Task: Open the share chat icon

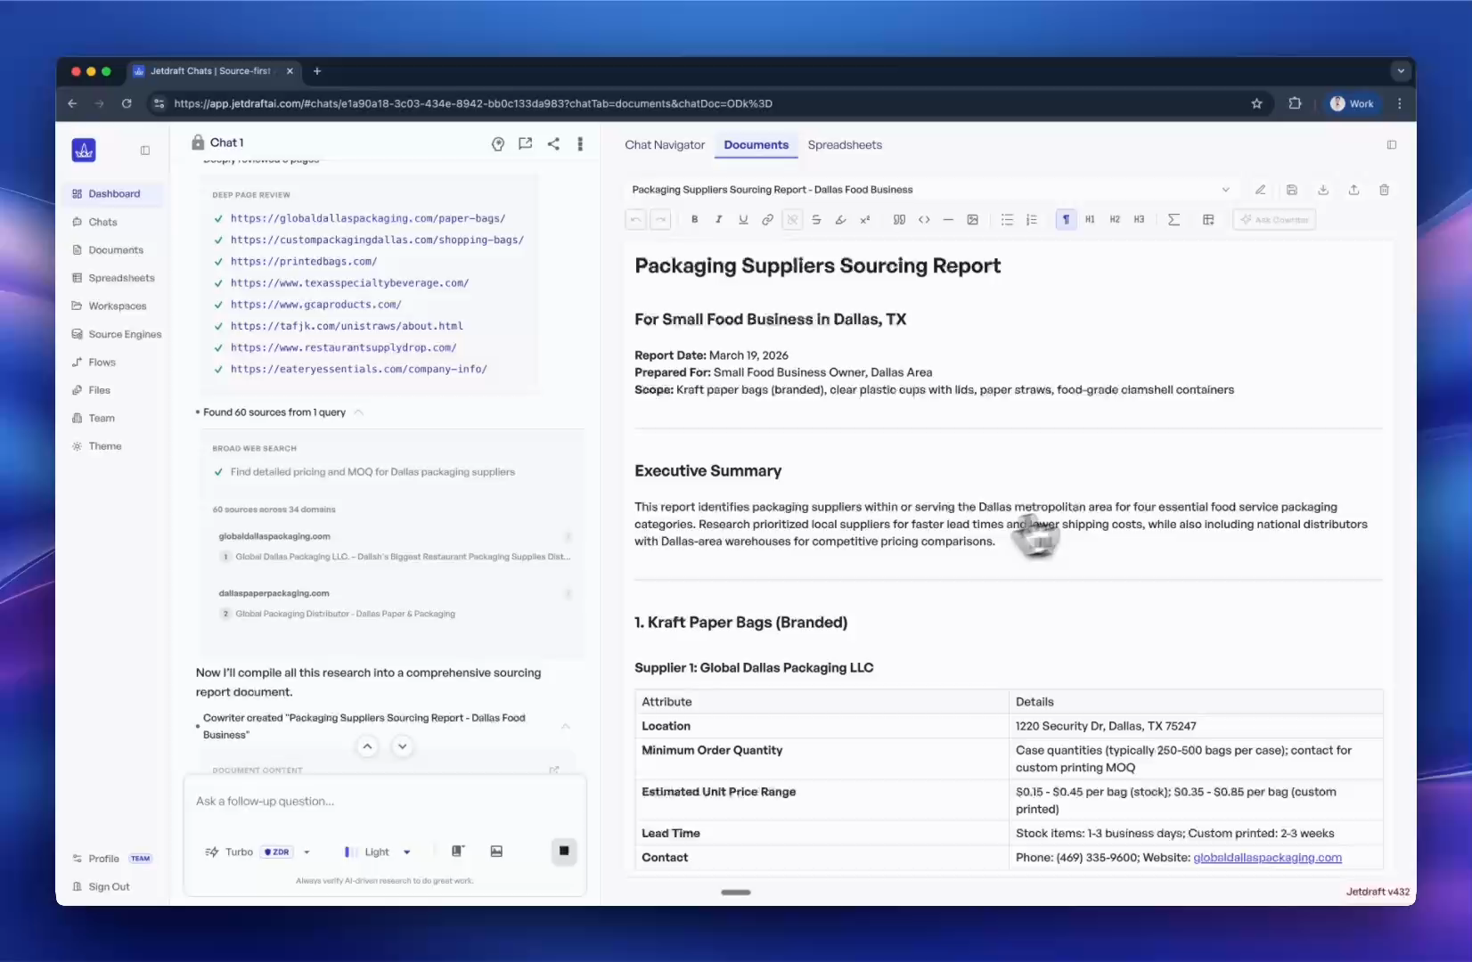Action: 553,143
